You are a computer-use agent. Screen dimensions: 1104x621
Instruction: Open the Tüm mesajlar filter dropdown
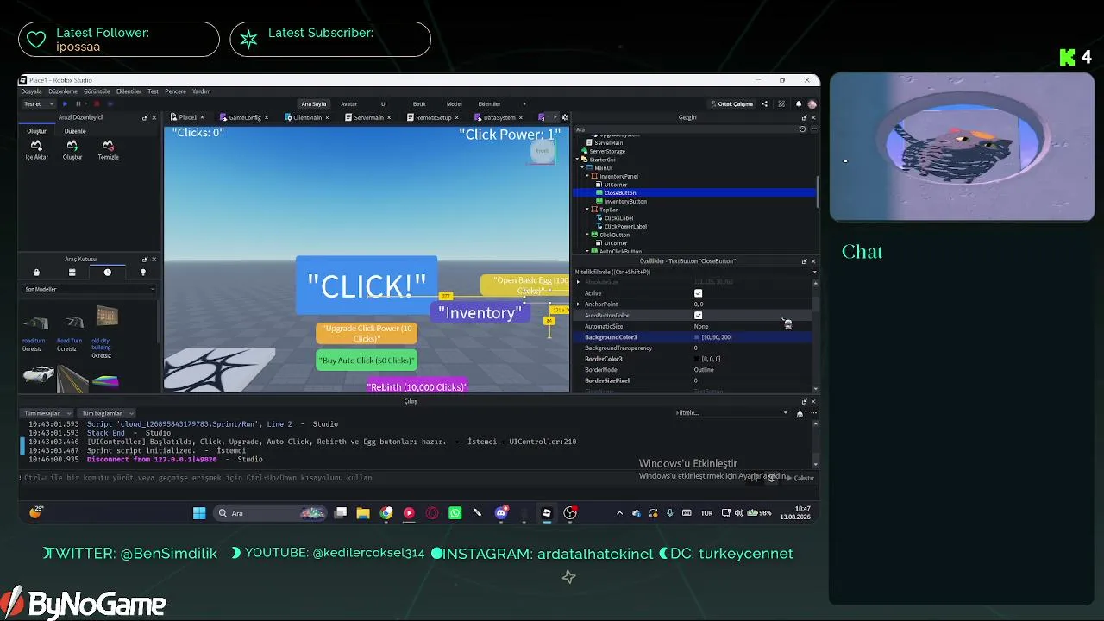click(47, 413)
